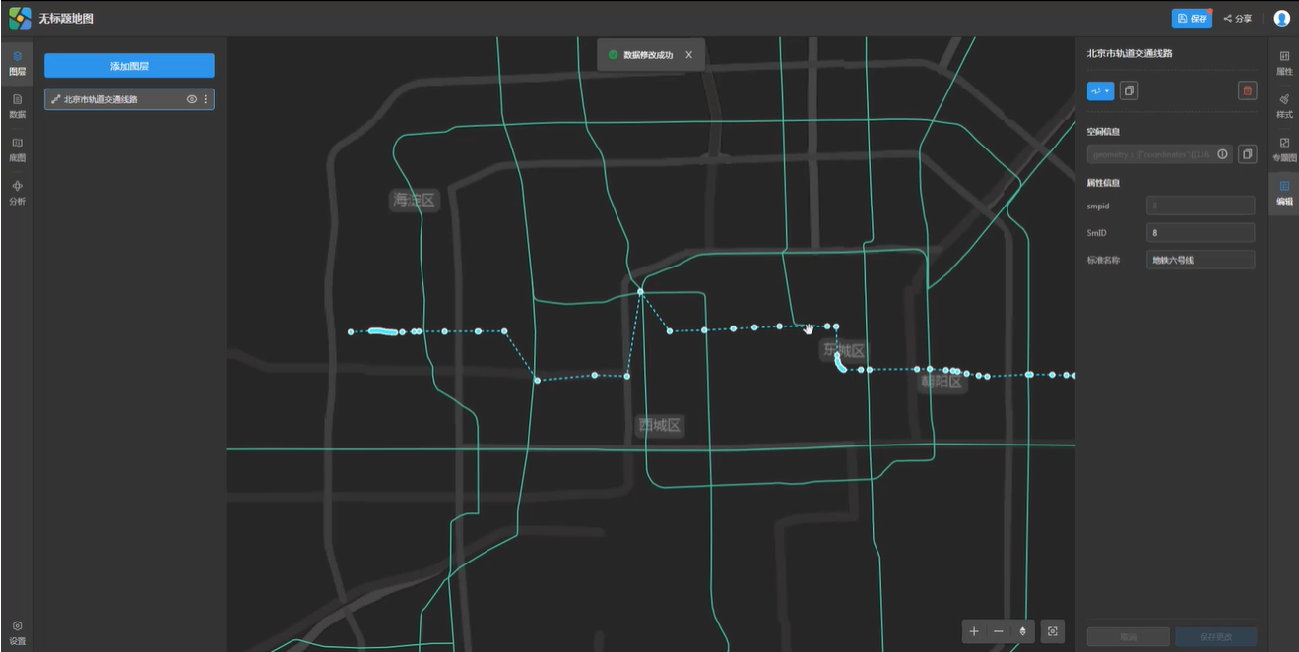Open the 样式 style panel
Viewport: 1299px width, 652px height.
pos(1284,105)
